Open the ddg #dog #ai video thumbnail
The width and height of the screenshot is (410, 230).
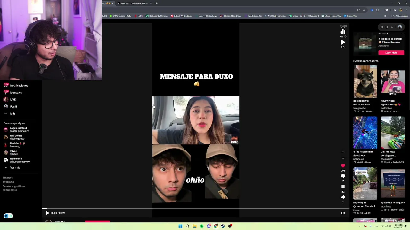[365, 82]
